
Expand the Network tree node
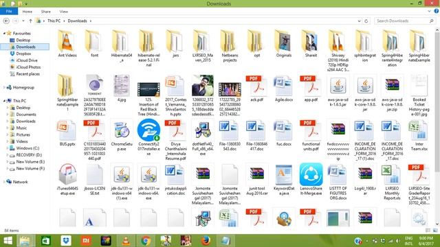[x=4, y=182]
